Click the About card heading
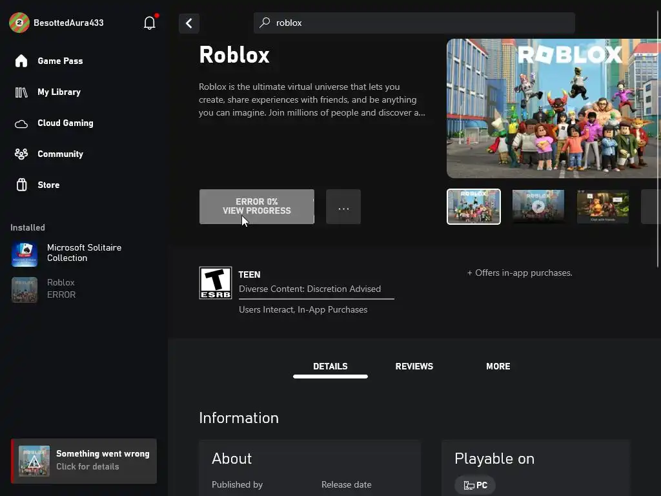Screen dimensions: 661x496 pyautogui.click(x=232, y=459)
